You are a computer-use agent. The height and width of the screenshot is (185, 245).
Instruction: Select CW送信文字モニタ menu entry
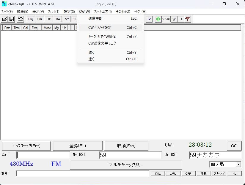[x=111, y=43]
